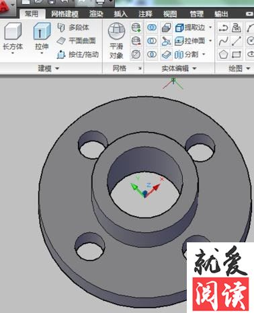Viewport: 254px width, 313px height.
Task: Choose the Polysolid (多段体) tool
Action: coord(73,28)
